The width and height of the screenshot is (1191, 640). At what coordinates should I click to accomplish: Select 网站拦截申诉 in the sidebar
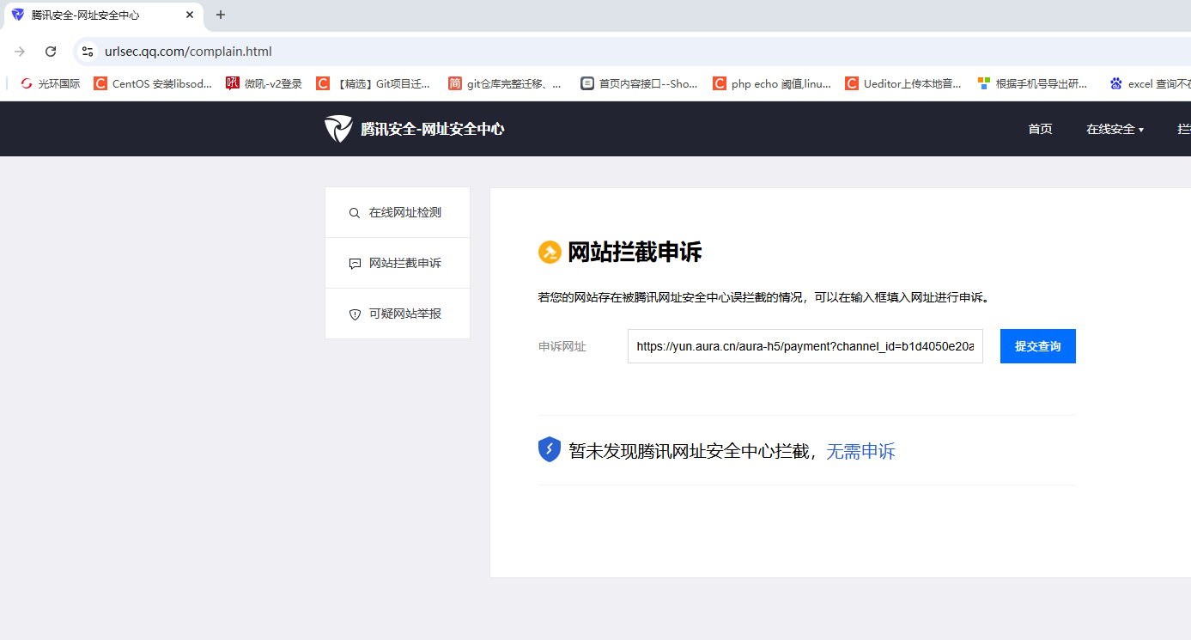(398, 263)
